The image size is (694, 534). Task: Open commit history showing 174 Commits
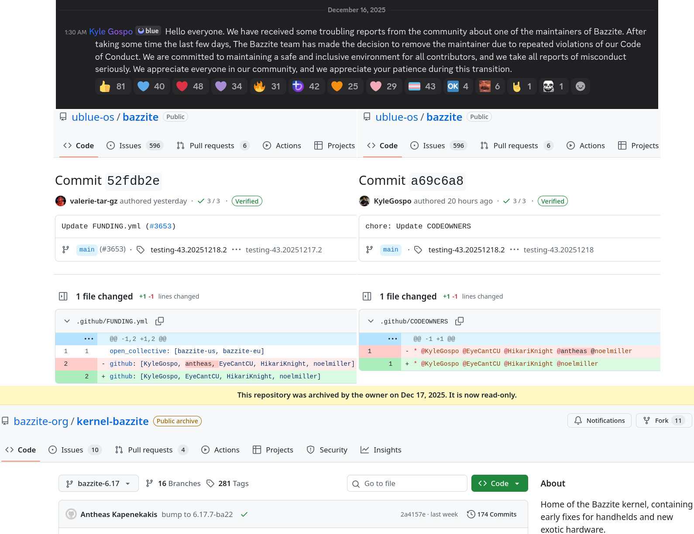click(x=491, y=514)
